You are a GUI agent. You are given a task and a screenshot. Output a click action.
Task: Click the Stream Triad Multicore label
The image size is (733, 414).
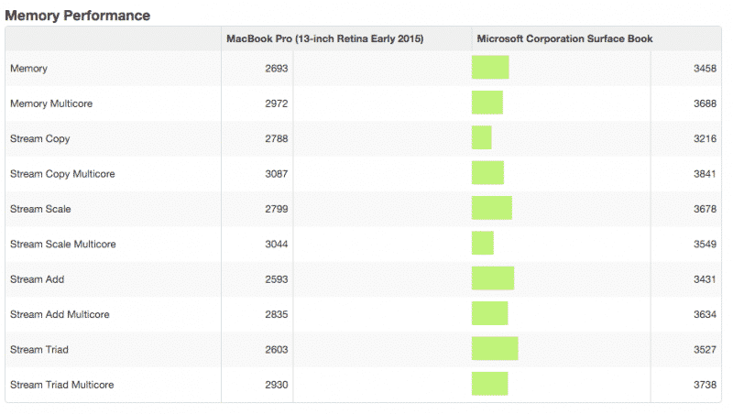tap(62, 385)
